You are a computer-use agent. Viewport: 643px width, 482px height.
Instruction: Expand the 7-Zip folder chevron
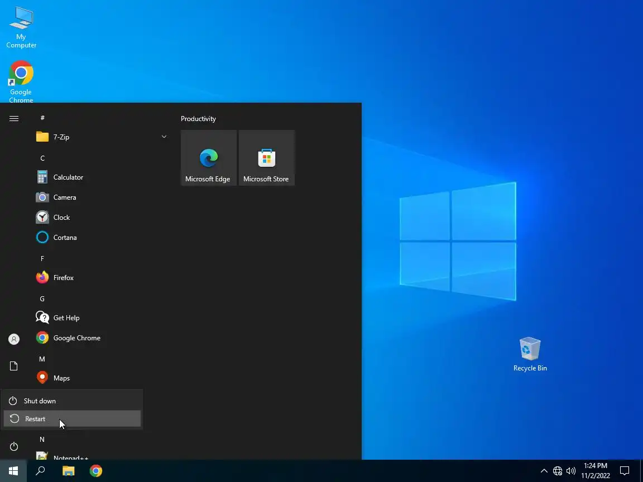[x=164, y=137]
